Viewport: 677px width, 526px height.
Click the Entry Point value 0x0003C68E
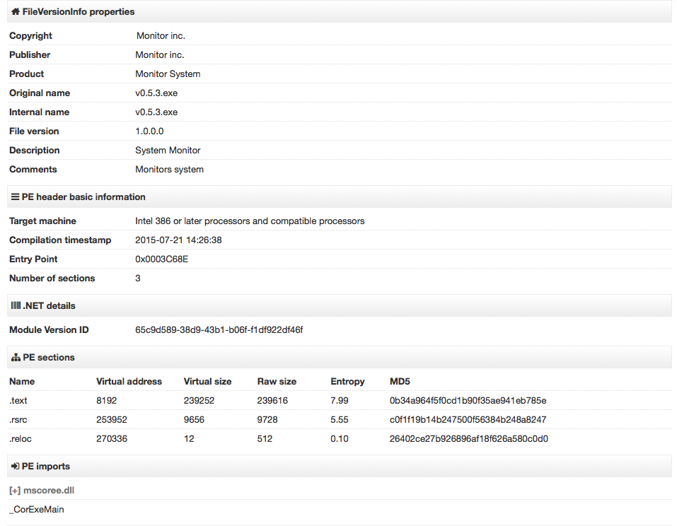point(161,259)
